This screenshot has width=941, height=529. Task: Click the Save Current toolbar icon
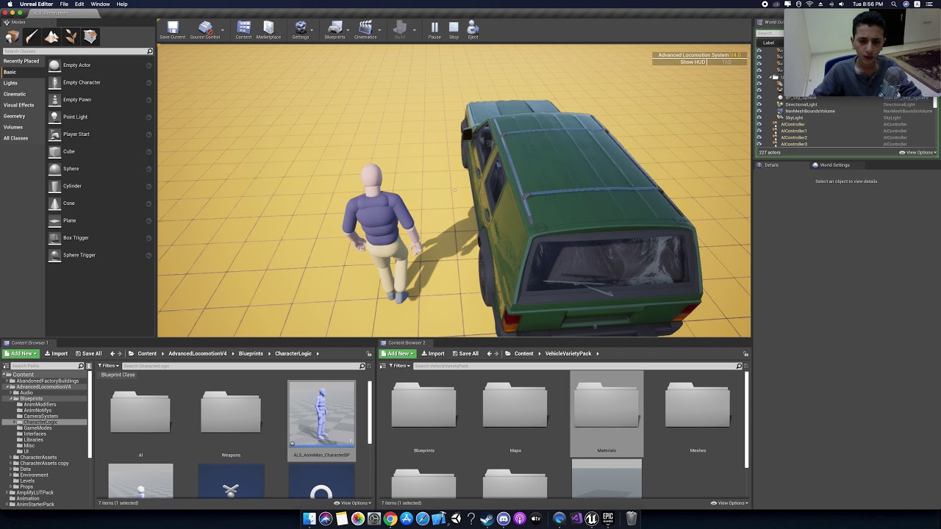pyautogui.click(x=173, y=30)
